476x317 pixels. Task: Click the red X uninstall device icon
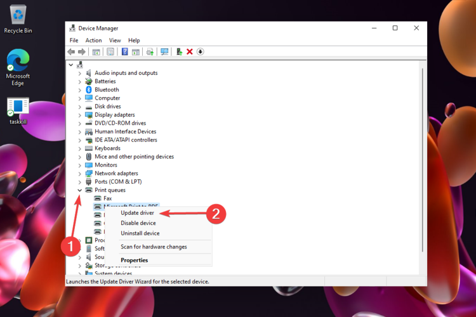click(x=189, y=51)
